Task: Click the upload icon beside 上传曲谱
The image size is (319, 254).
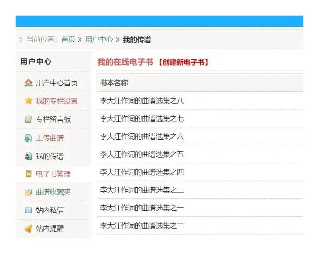Action: (28, 137)
